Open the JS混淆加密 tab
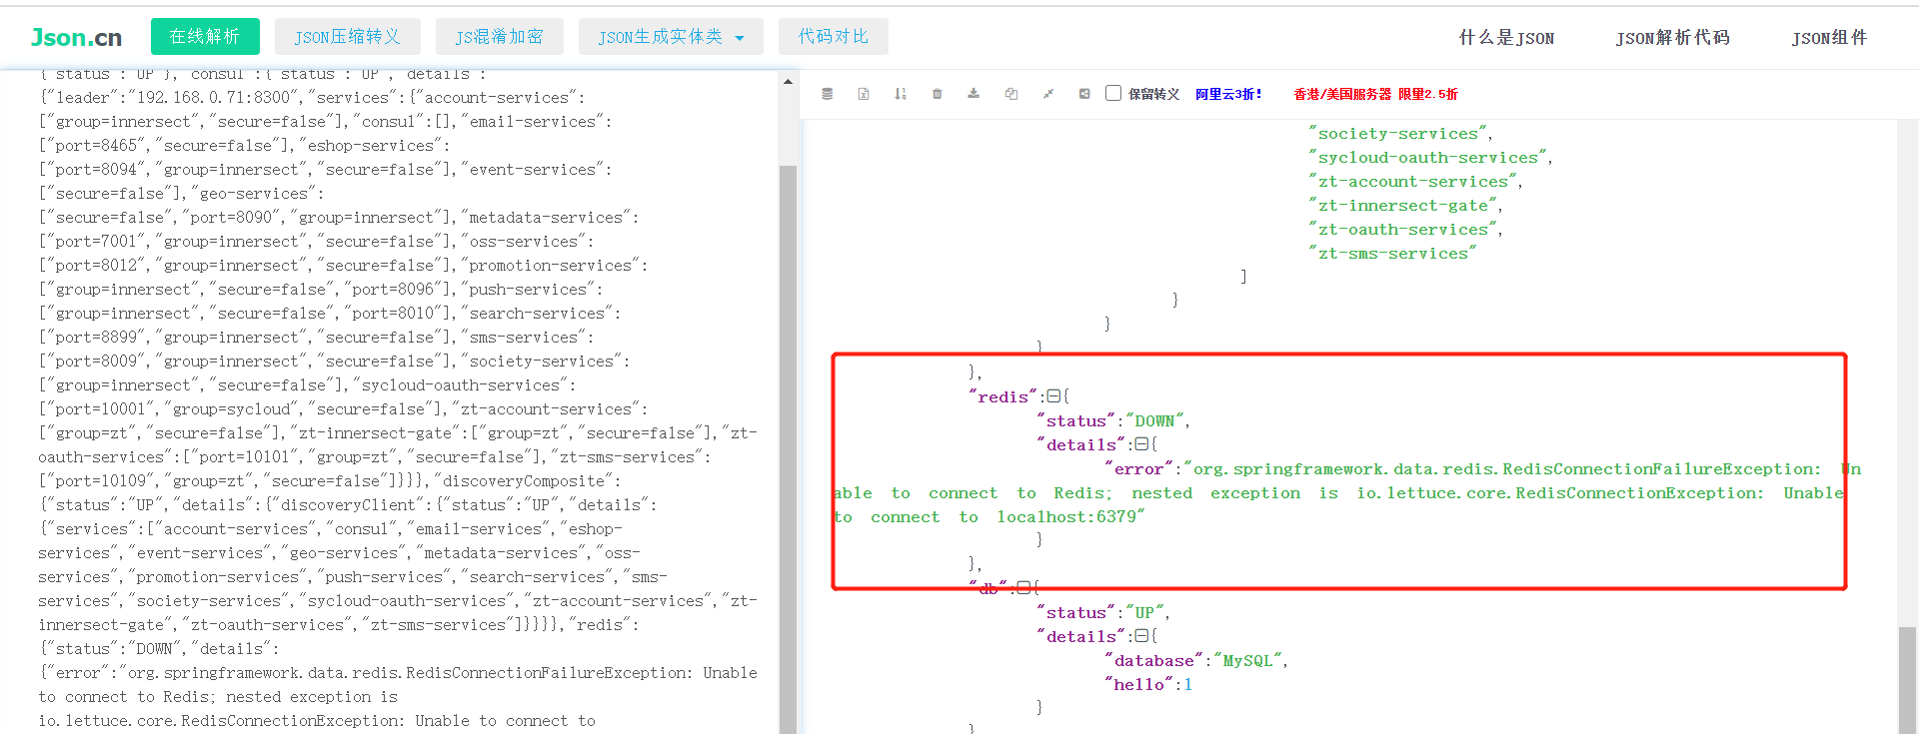The width and height of the screenshot is (1919, 734). tap(499, 36)
